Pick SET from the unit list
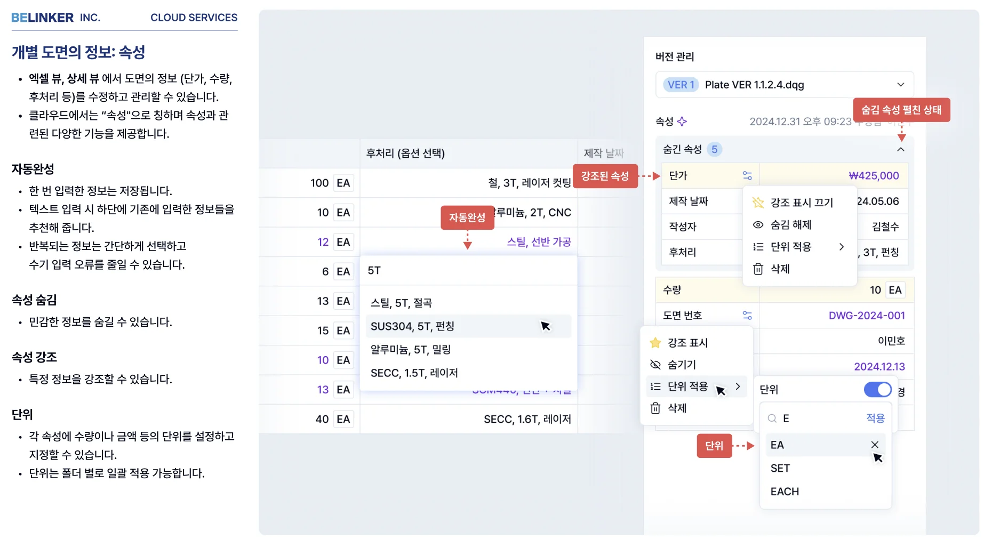This screenshot has width=992, height=548. click(x=780, y=469)
